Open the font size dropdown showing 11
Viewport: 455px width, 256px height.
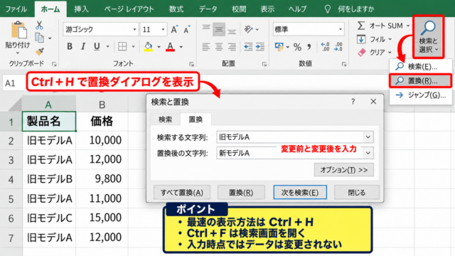(x=163, y=29)
